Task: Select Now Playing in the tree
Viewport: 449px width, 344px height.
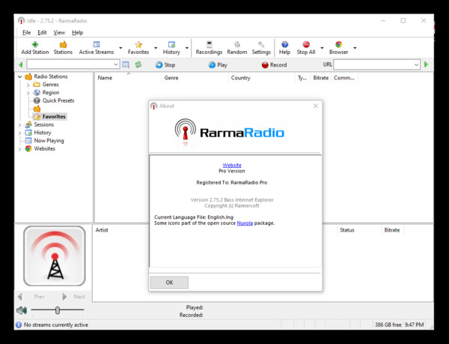Action: click(x=49, y=140)
